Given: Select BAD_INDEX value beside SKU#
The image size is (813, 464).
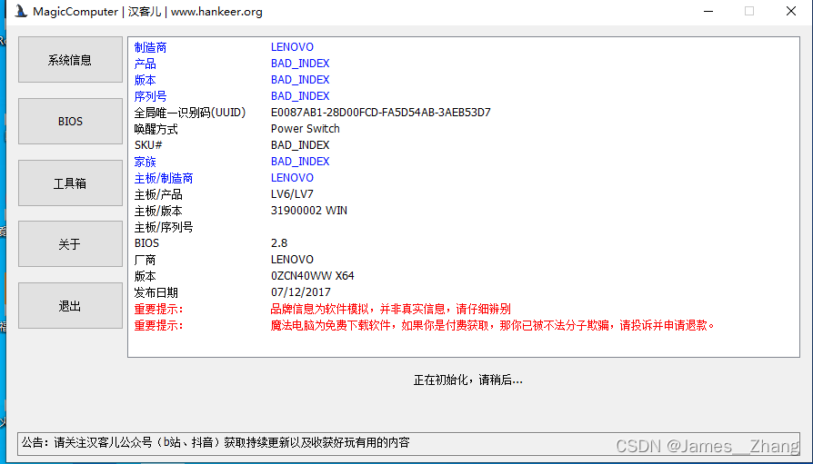Looking at the screenshot, I should pos(300,145).
